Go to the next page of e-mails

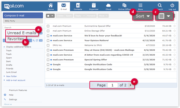pyautogui.click(x=130, y=85)
